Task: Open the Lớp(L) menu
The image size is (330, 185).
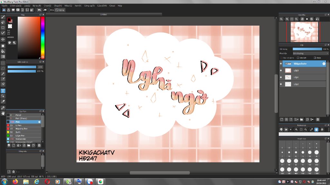Action: [x=27, y=6]
